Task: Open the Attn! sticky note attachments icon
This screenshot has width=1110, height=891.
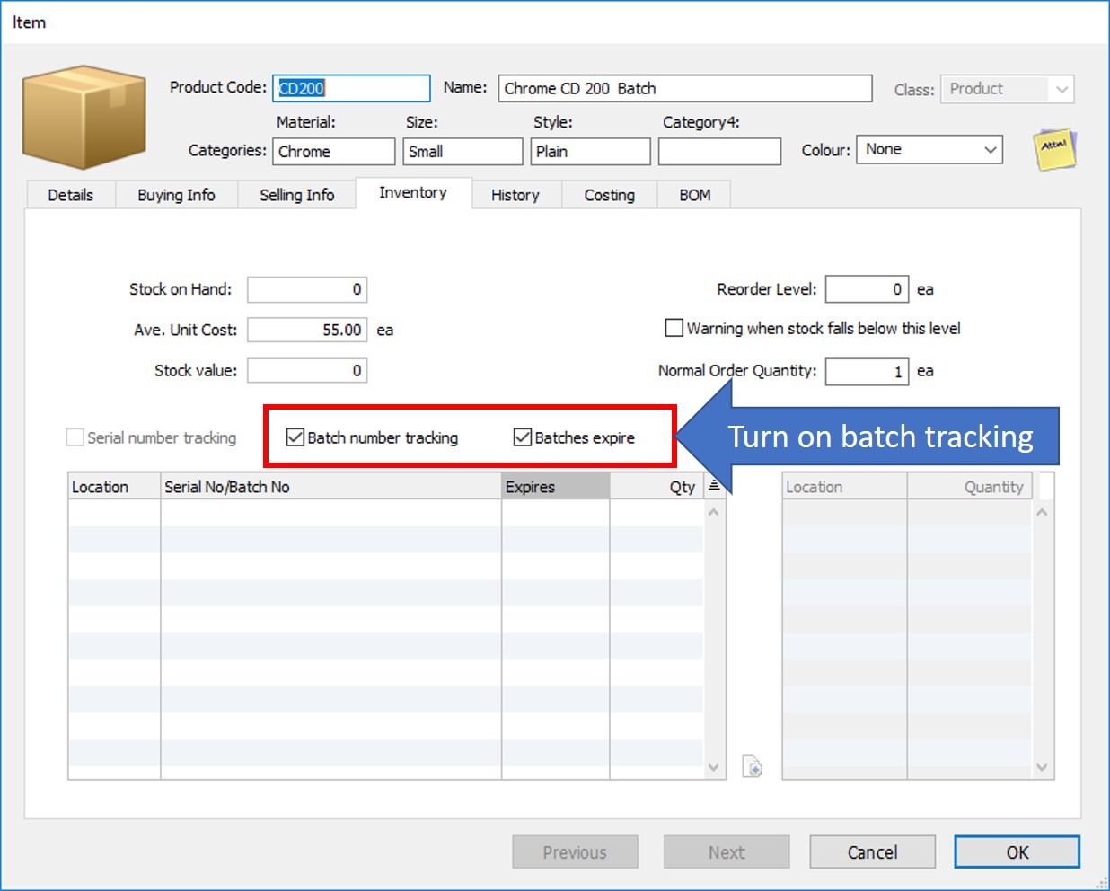Action: (x=1054, y=149)
